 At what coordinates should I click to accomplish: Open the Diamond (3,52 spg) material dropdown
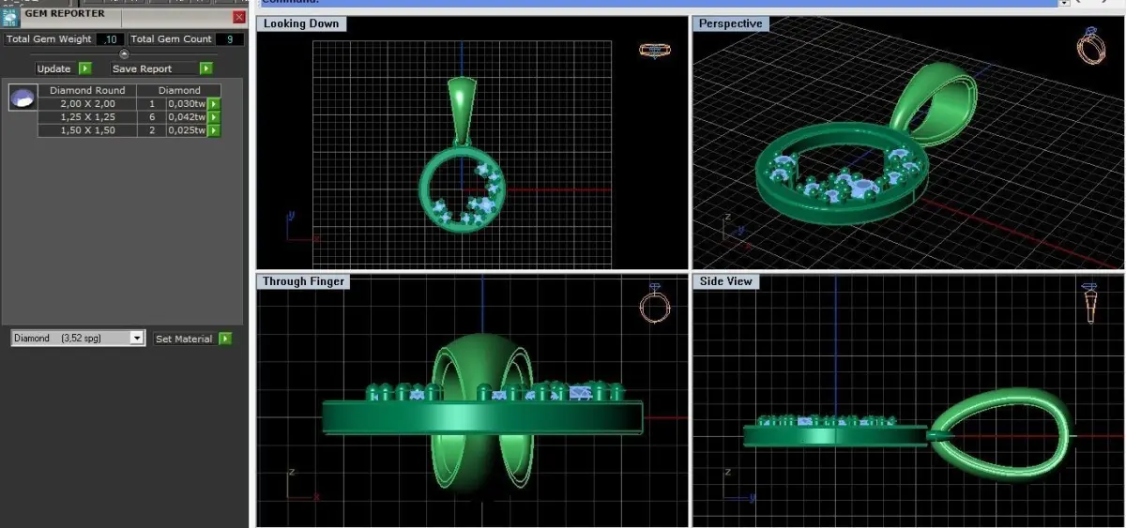coord(78,338)
